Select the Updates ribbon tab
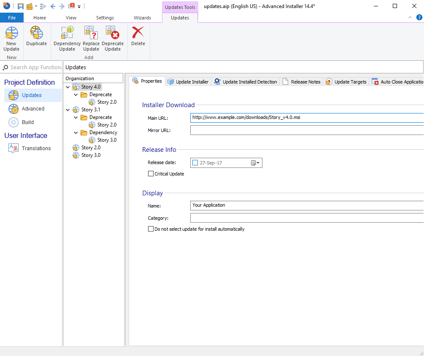Image resolution: width=424 pixels, height=356 pixels. (x=180, y=18)
